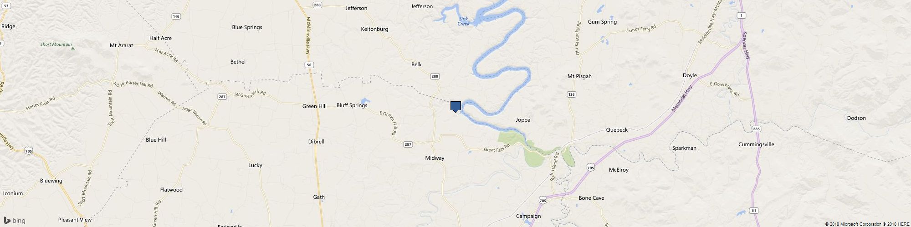
Task: Select the Dodson place label
Action: [x=856, y=118]
